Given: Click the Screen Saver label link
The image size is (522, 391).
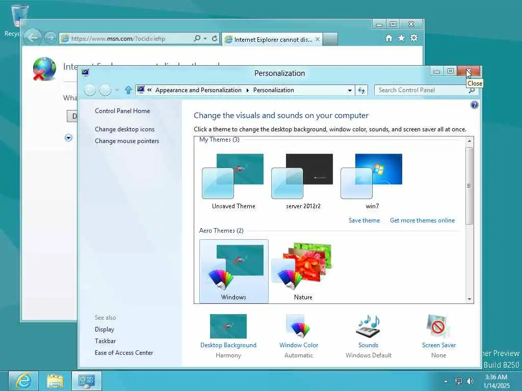Looking at the screenshot, I should tap(438, 345).
